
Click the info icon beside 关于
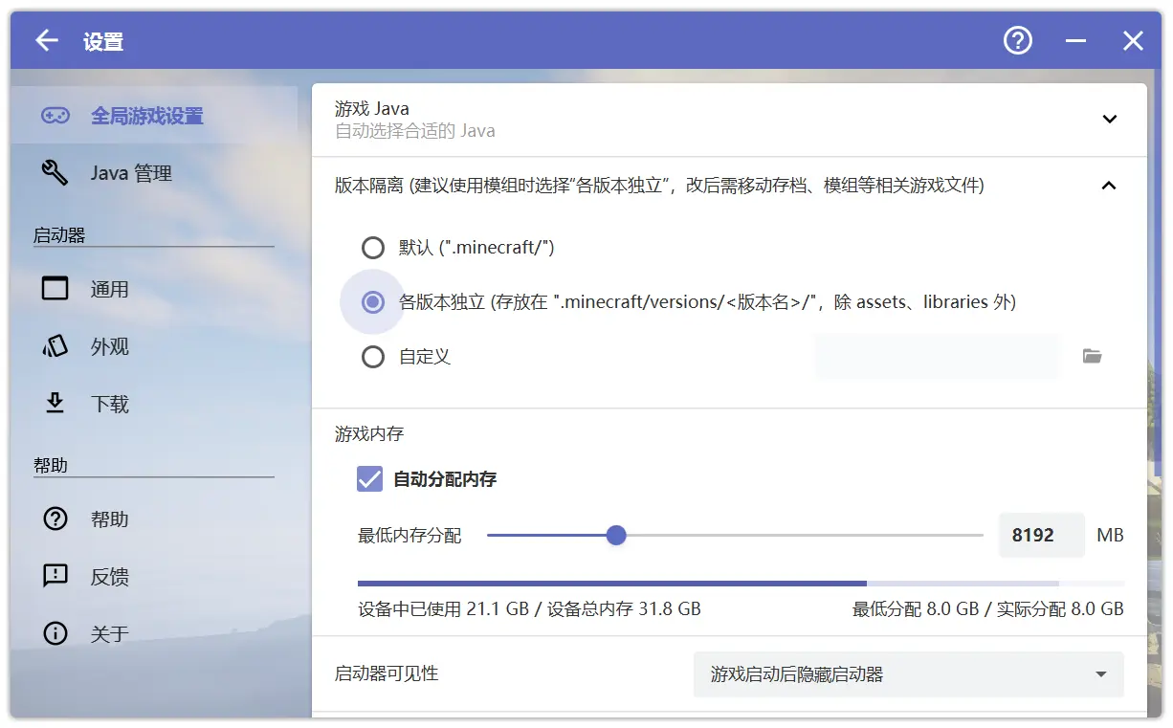(55, 633)
